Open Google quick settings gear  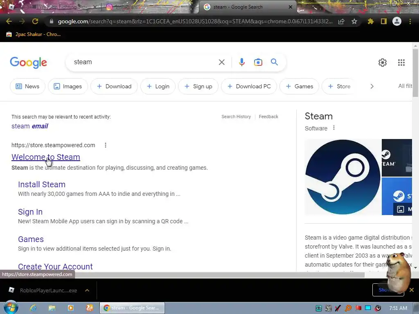(x=383, y=63)
